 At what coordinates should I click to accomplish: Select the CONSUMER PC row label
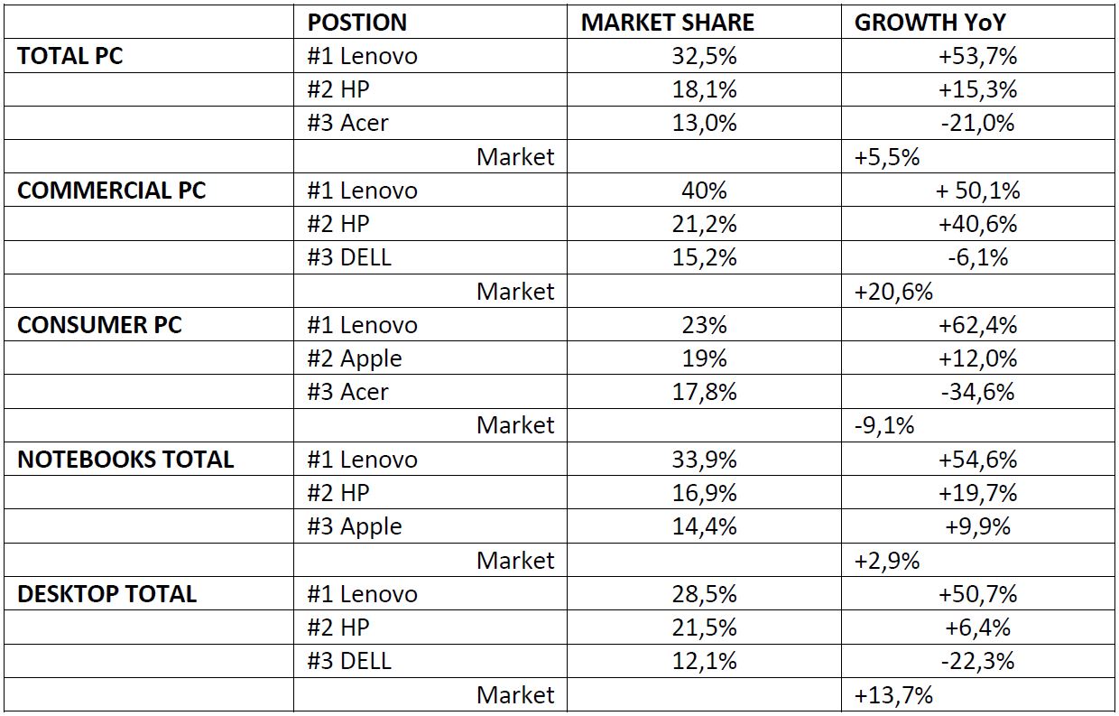(x=99, y=325)
